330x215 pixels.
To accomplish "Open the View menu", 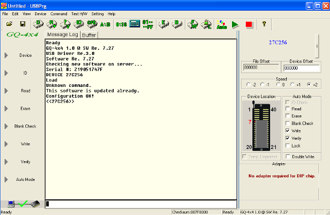I will (x=26, y=14).
